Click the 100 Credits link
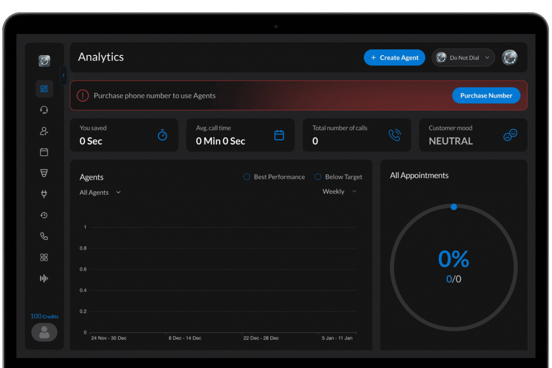 coord(44,316)
